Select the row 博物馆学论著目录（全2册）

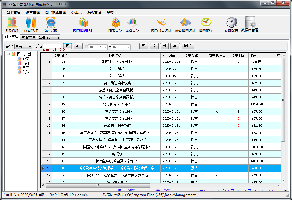(x=161, y=161)
